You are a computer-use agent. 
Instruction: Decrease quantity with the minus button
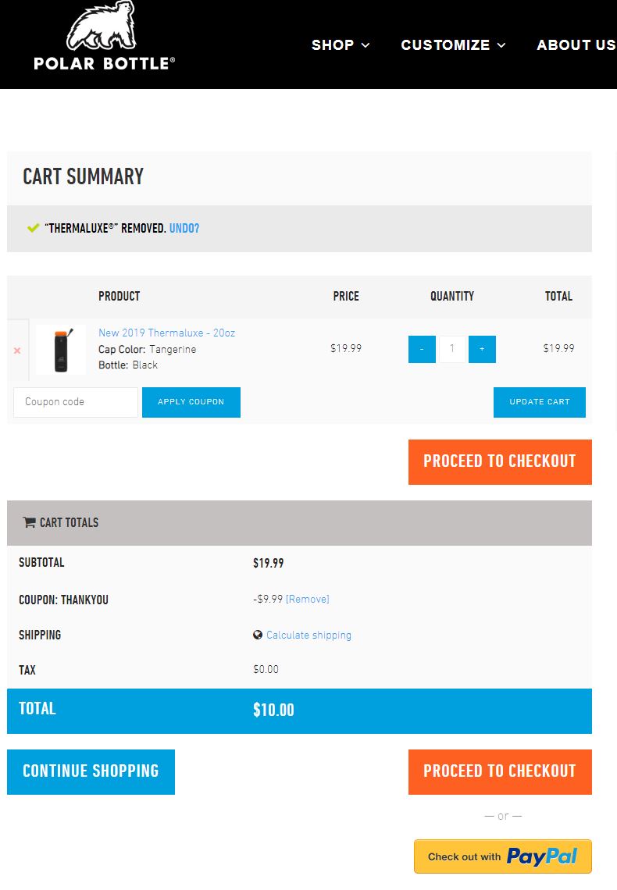click(422, 349)
